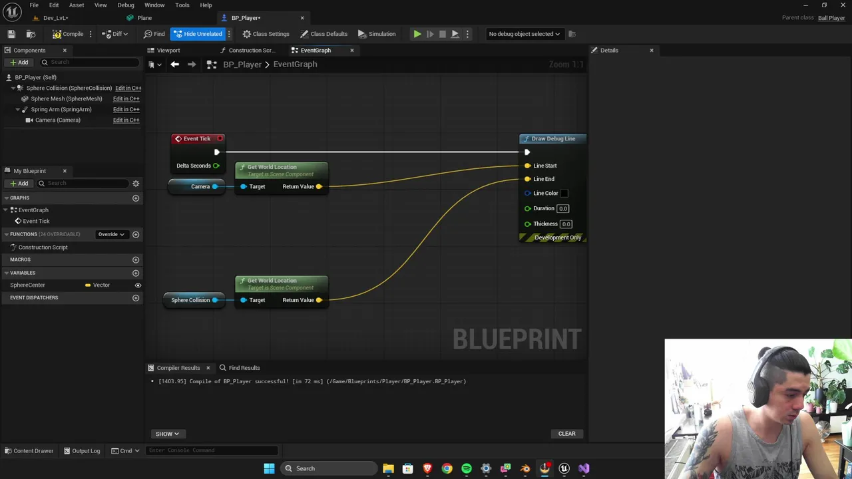Open the graph bookmarks dropdown
The height and width of the screenshot is (479, 852).
(155, 65)
